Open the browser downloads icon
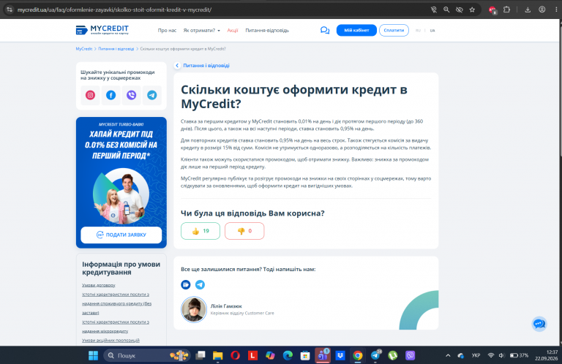The image size is (562, 364). tap(528, 10)
